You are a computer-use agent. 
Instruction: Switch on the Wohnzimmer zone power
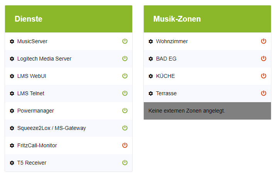pyautogui.click(x=264, y=41)
